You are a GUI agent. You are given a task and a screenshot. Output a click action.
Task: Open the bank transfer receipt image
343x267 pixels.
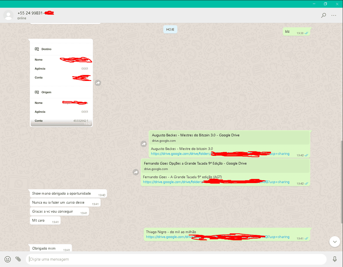pos(61,83)
